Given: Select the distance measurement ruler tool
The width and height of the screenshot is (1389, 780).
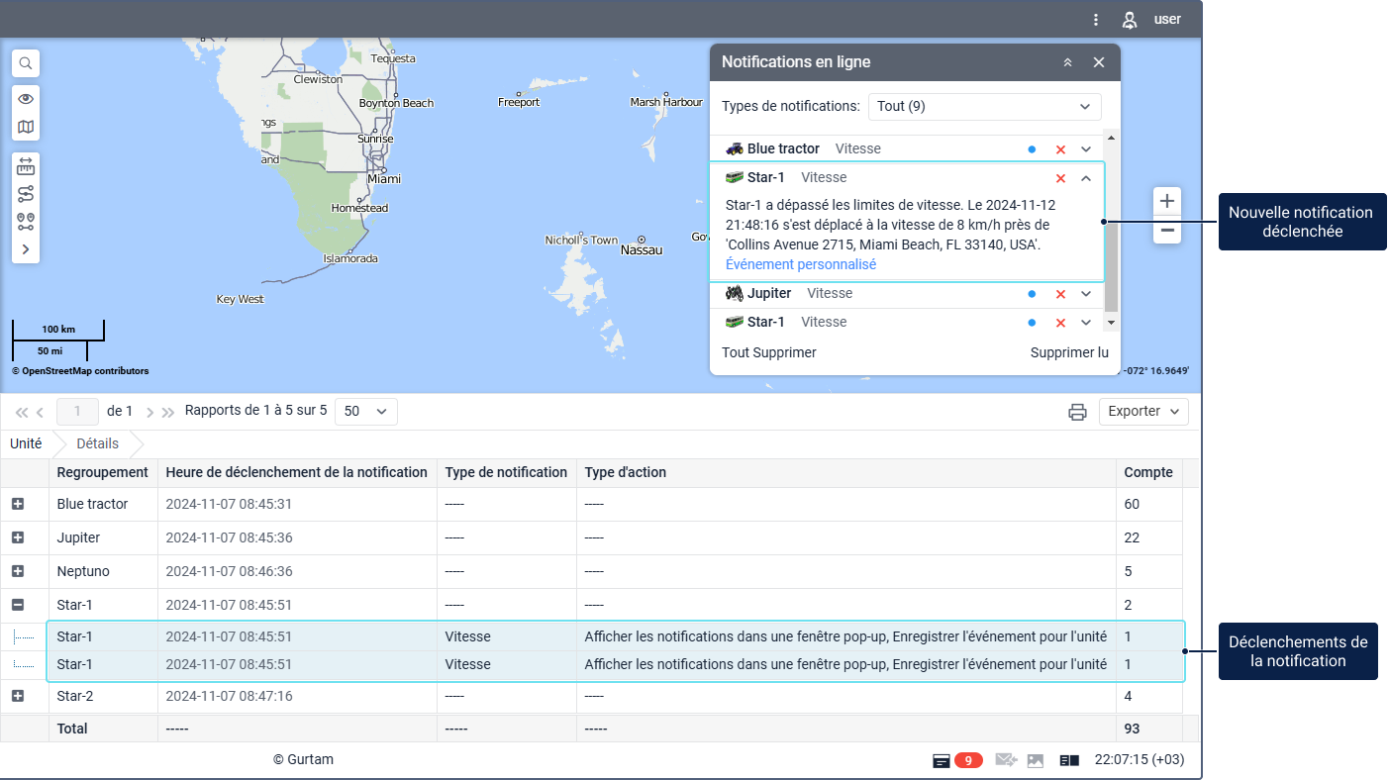Looking at the screenshot, I should [26, 165].
